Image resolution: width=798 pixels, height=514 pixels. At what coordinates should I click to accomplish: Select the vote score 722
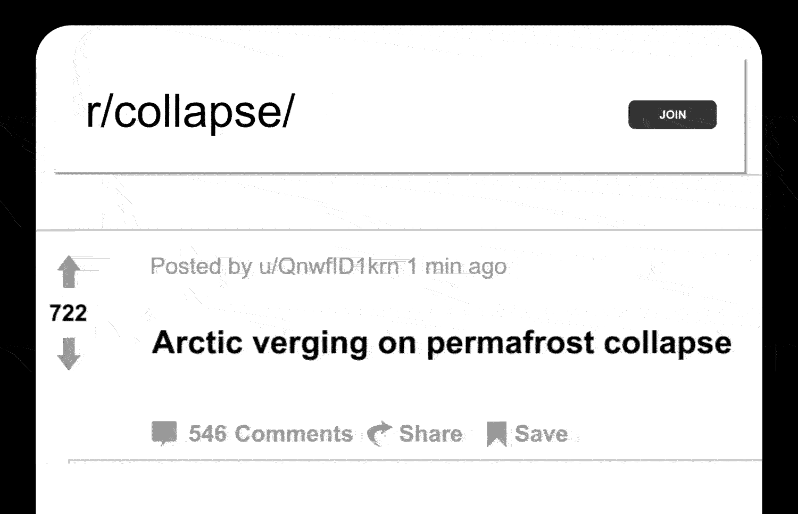point(68,313)
